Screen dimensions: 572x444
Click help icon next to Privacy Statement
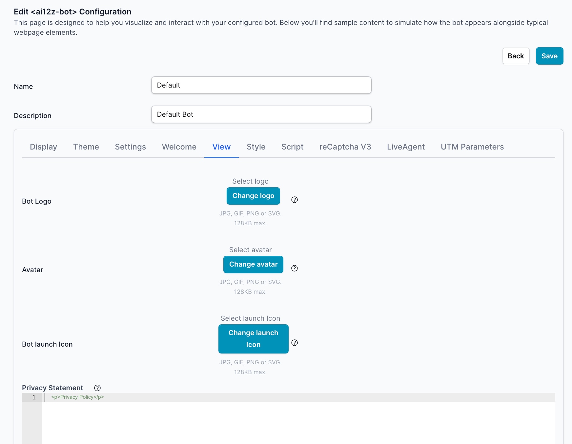(x=97, y=388)
